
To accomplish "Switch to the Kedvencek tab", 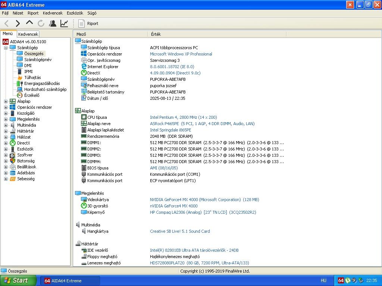I will (x=28, y=34).
